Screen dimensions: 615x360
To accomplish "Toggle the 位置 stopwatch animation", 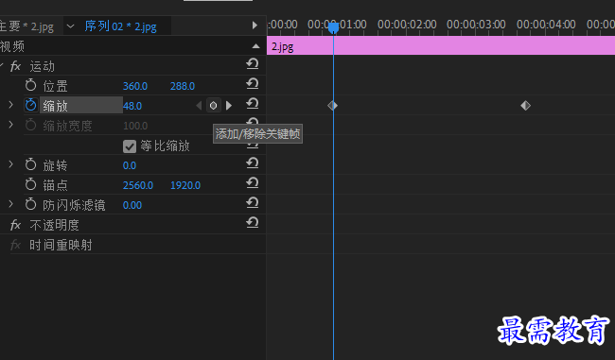I will pyautogui.click(x=30, y=85).
